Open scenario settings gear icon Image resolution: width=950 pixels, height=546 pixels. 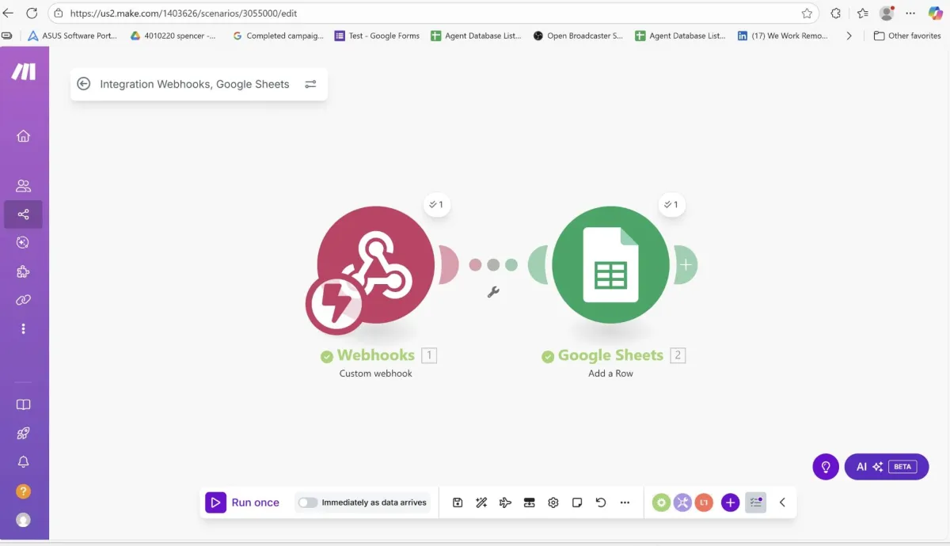(553, 502)
